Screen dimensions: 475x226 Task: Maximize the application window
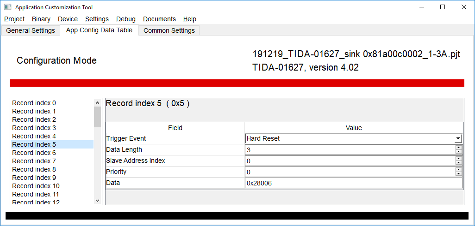tap(443, 7)
